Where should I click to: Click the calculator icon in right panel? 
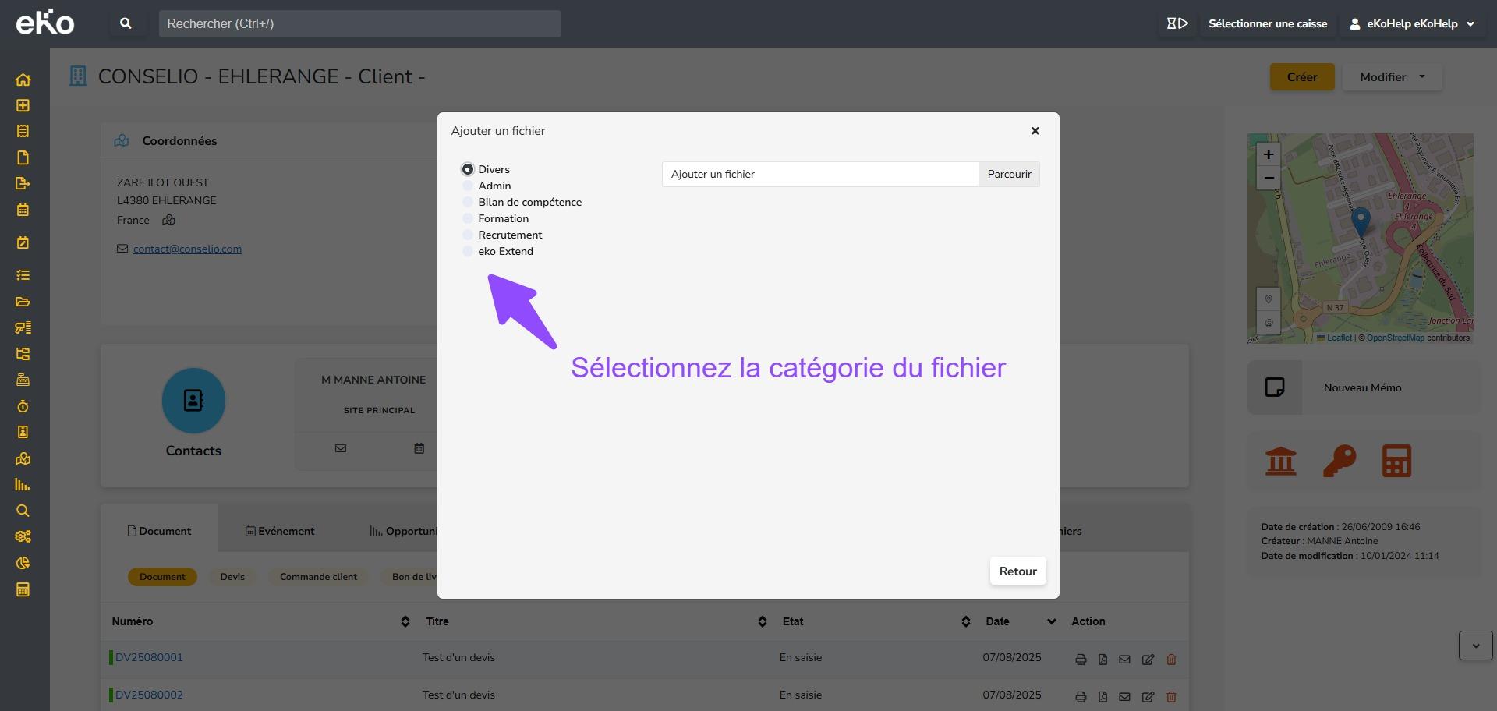click(1396, 461)
